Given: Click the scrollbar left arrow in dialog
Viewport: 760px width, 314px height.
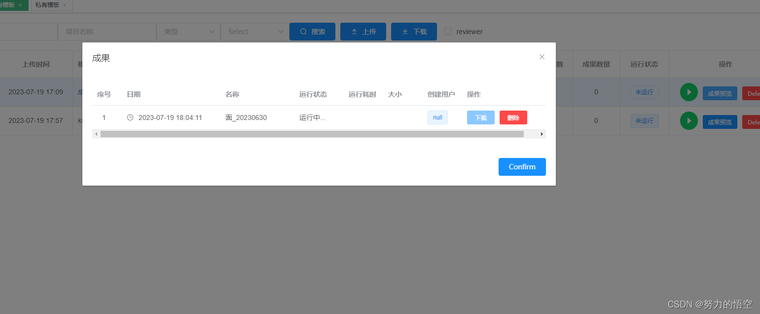Looking at the screenshot, I should tap(96, 134).
